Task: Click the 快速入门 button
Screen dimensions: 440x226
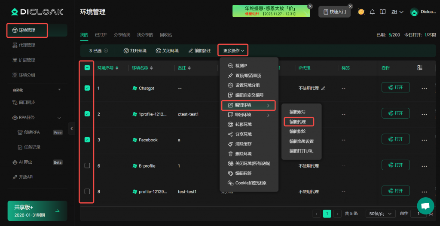Action: pos(334,12)
